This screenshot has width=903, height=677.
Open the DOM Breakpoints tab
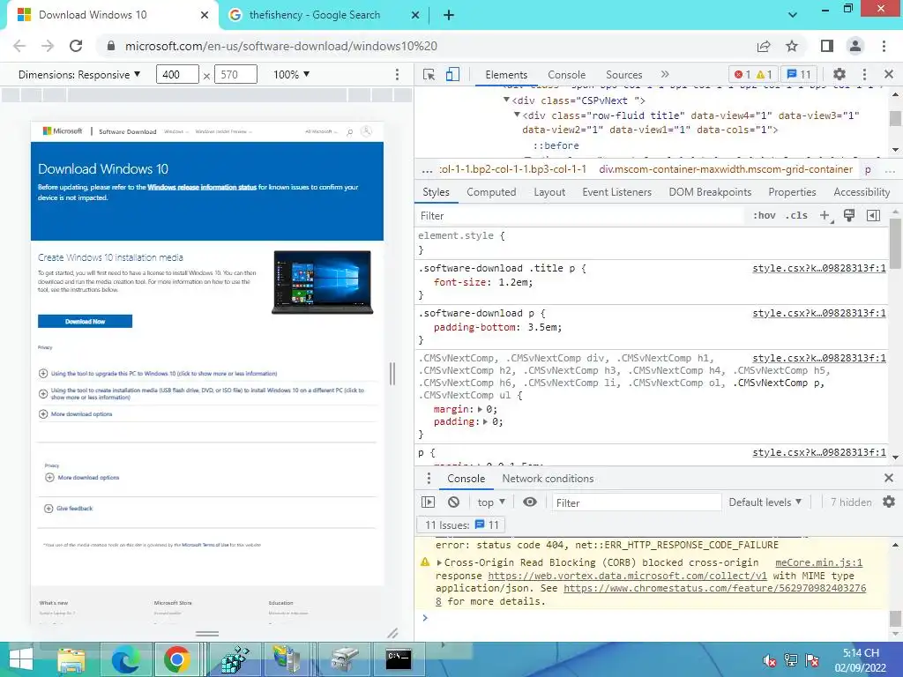710,191
